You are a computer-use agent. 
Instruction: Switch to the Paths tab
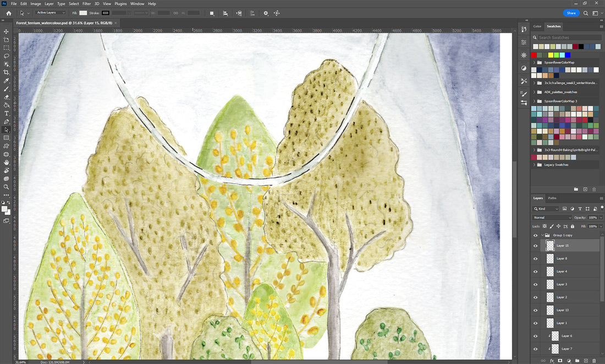point(552,198)
